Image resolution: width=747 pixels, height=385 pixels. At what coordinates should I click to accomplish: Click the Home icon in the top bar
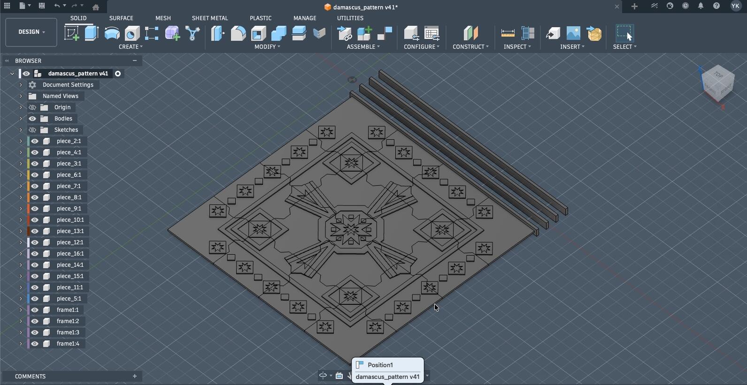(x=96, y=7)
